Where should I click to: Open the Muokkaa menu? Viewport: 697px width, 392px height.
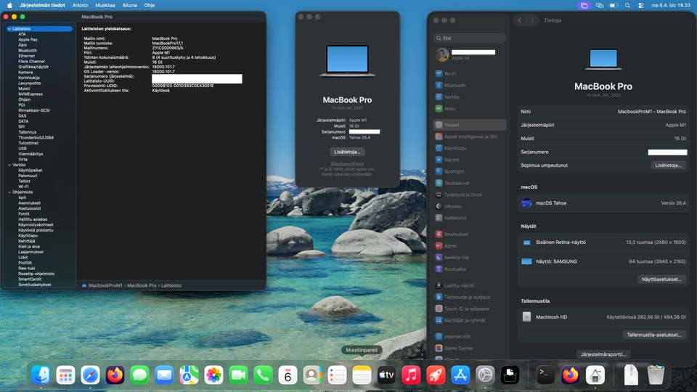point(105,5)
